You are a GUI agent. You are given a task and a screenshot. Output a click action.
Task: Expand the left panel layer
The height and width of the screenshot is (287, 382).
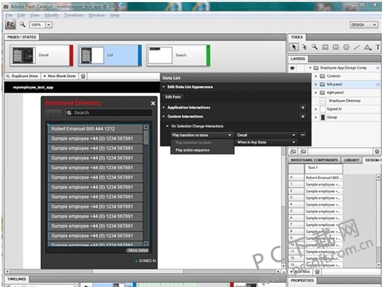[x=316, y=84]
